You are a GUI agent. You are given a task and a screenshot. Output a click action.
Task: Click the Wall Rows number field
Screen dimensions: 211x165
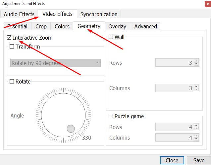[174, 63]
